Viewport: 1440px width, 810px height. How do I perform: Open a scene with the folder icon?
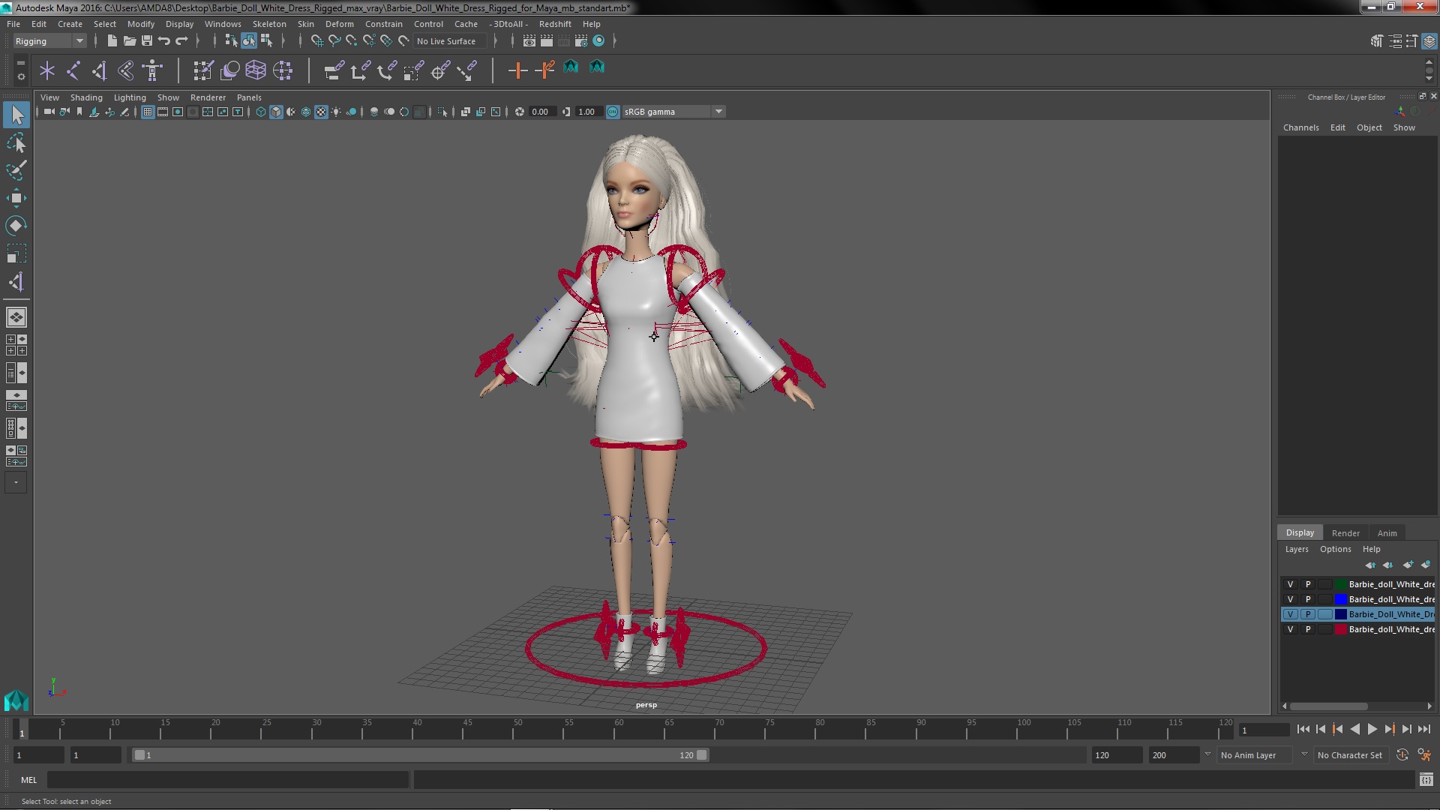tap(129, 41)
